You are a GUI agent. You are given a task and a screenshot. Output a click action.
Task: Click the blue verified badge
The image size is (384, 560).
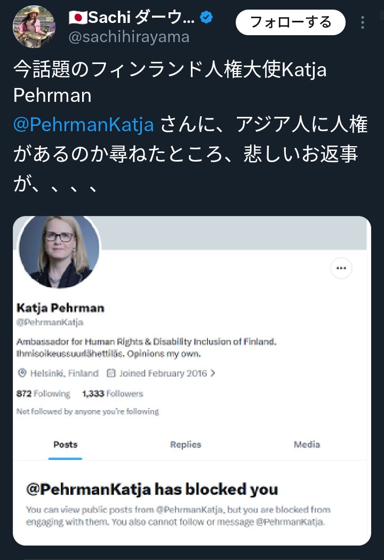(206, 18)
